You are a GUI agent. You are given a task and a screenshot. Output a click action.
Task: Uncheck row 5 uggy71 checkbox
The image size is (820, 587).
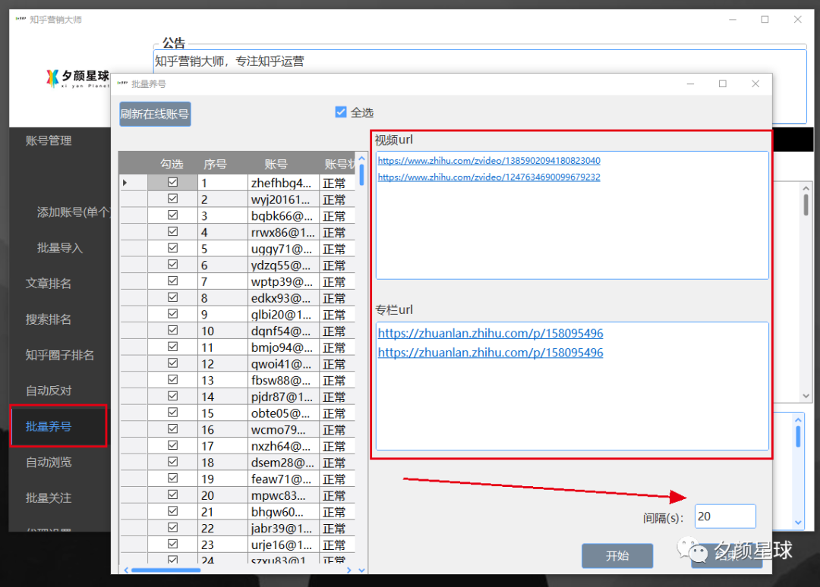tap(172, 248)
